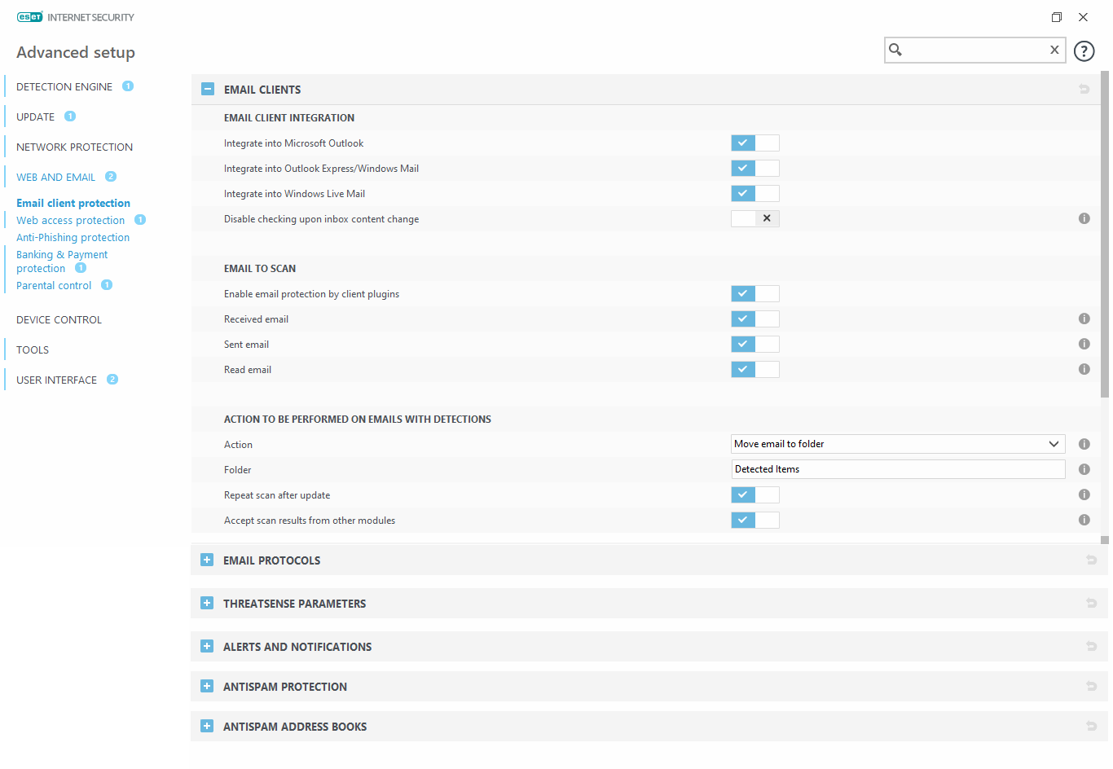Show info icon for the Action setting
Viewport: 1113px width, 769px height.
tap(1084, 444)
